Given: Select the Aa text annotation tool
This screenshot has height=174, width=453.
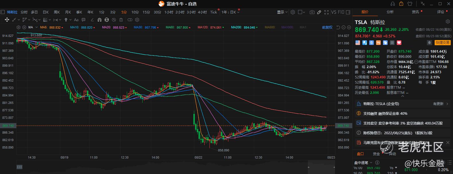Looking at the screenshot, I should 76,20.
